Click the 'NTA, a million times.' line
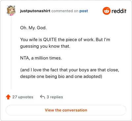Screen dimensions: 132x121 click(41, 58)
